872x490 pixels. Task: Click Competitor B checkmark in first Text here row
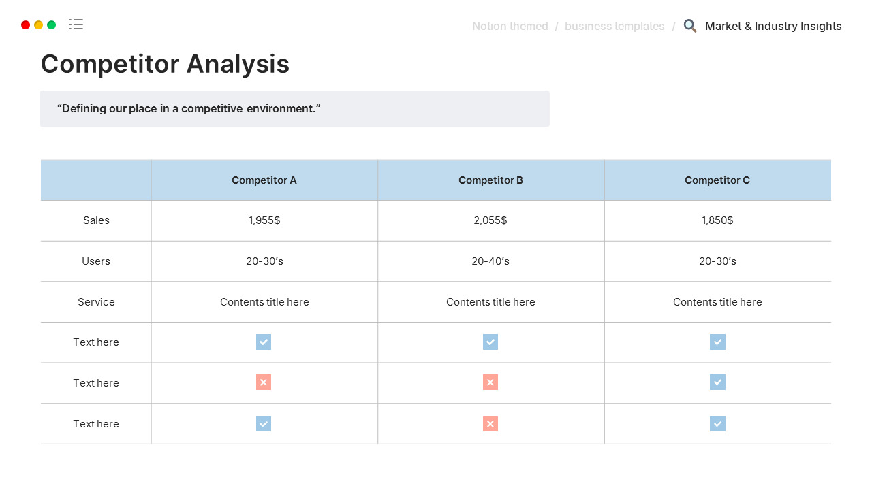pos(490,342)
